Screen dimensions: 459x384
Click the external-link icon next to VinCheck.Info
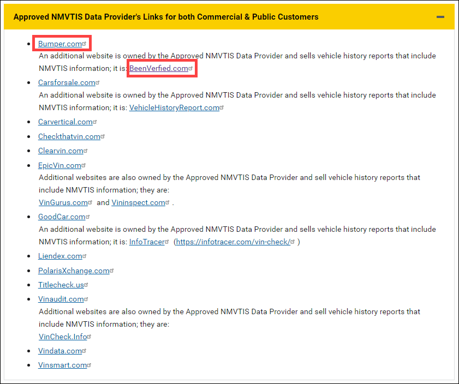tap(90, 337)
